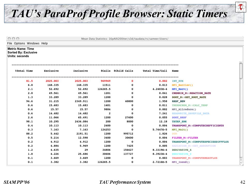Open the Options menu
This screenshot has height=186, width=248.
coord(19,43)
